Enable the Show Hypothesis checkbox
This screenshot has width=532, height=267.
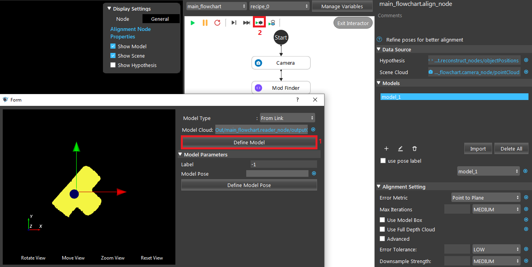[113, 65]
